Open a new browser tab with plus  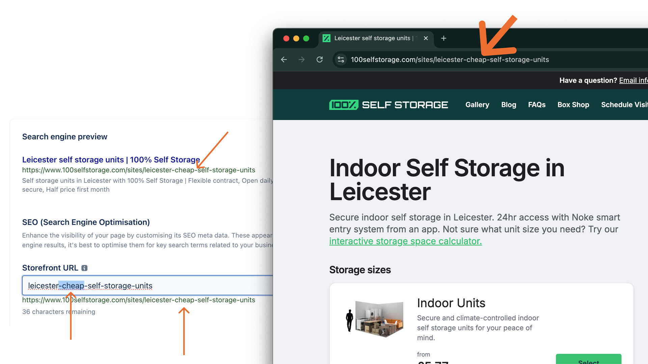click(x=443, y=38)
